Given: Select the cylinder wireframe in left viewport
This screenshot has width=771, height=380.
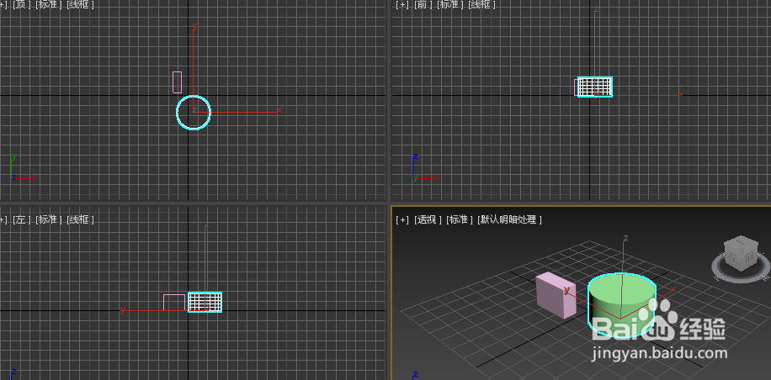Looking at the screenshot, I should pyautogui.click(x=205, y=302).
